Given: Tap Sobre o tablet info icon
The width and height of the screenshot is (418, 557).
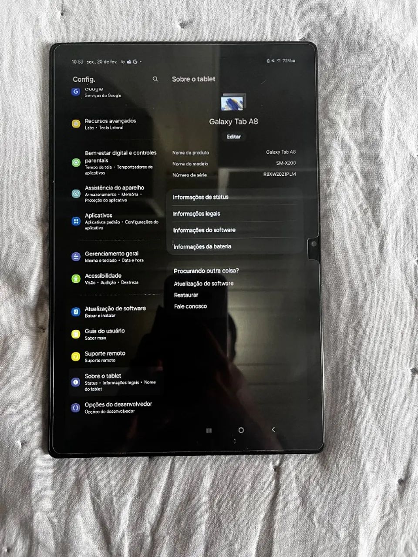Looking at the screenshot, I should point(76,382).
